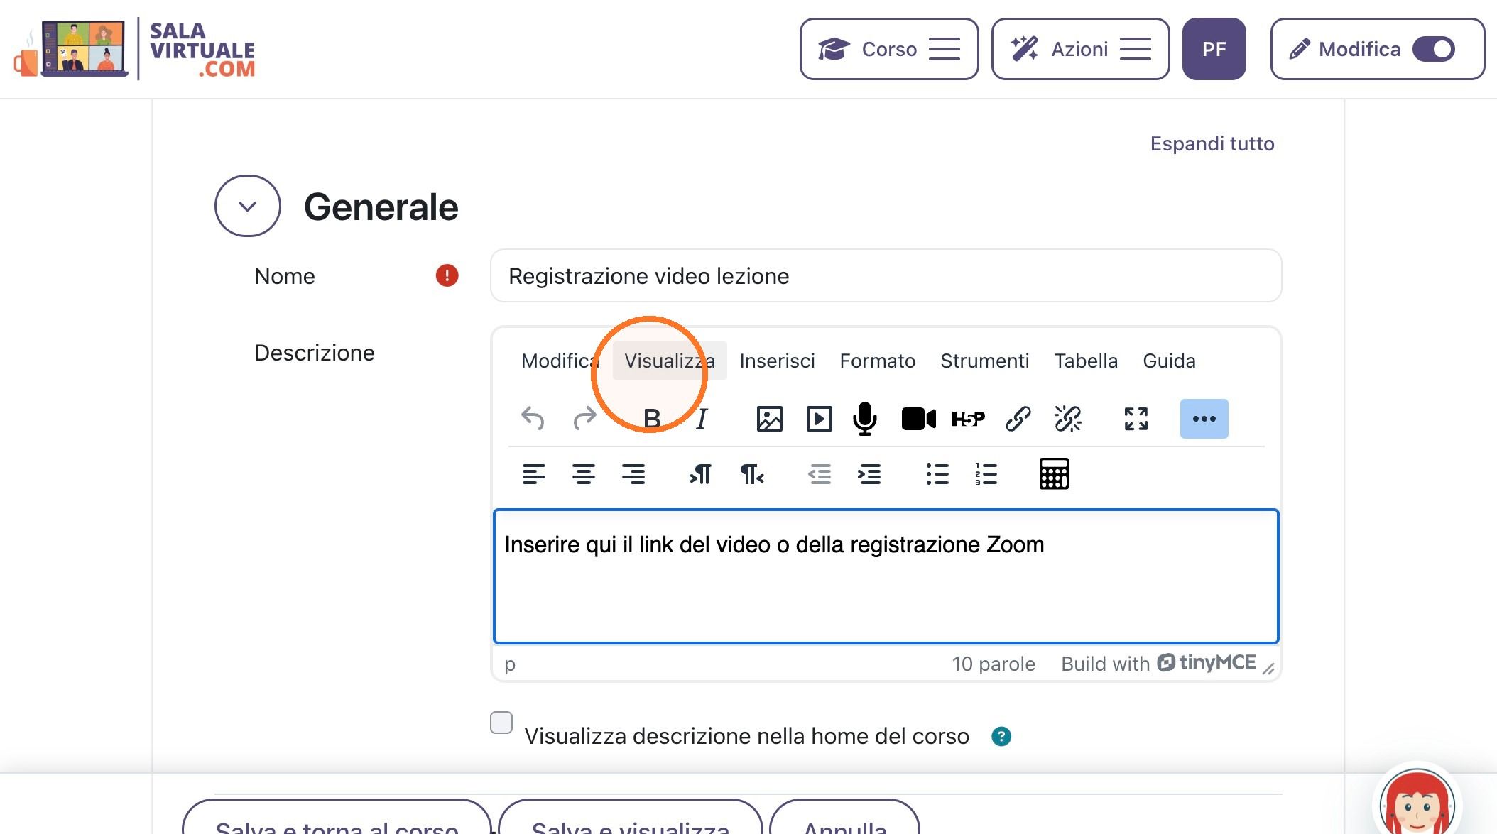
Task: Check Visualizza descrizione nella home del corso
Action: [x=501, y=723]
